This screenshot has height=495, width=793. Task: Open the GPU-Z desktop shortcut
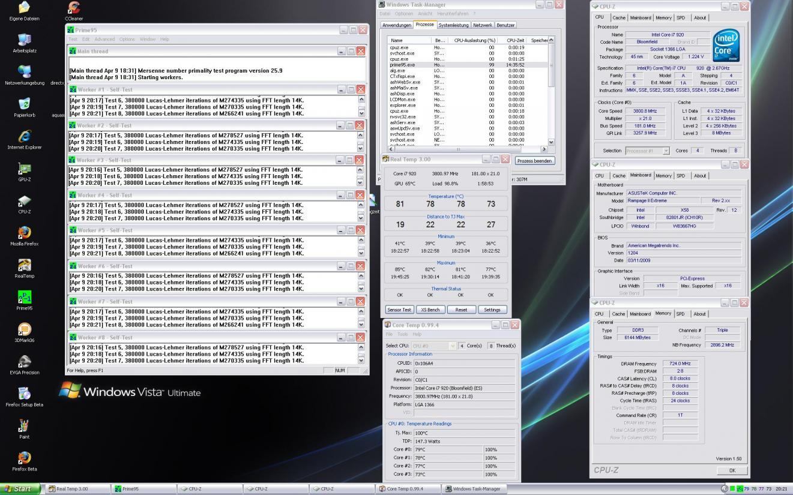[x=25, y=172]
